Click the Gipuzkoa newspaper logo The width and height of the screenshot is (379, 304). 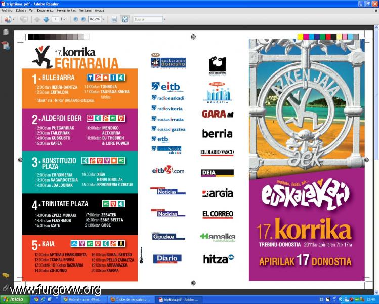tap(168, 236)
